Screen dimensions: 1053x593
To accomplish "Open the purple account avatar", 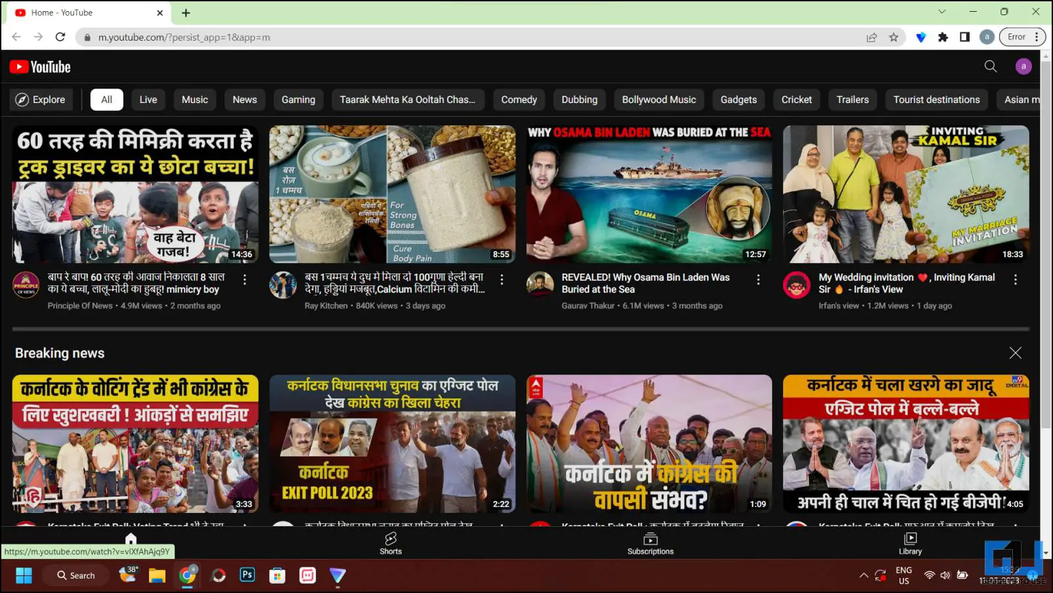I will (1023, 66).
